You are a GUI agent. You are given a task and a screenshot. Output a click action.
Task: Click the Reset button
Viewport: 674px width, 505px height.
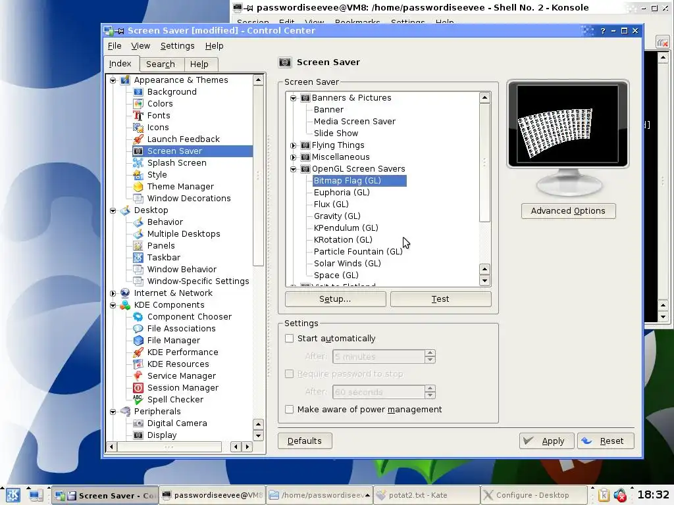click(x=606, y=441)
